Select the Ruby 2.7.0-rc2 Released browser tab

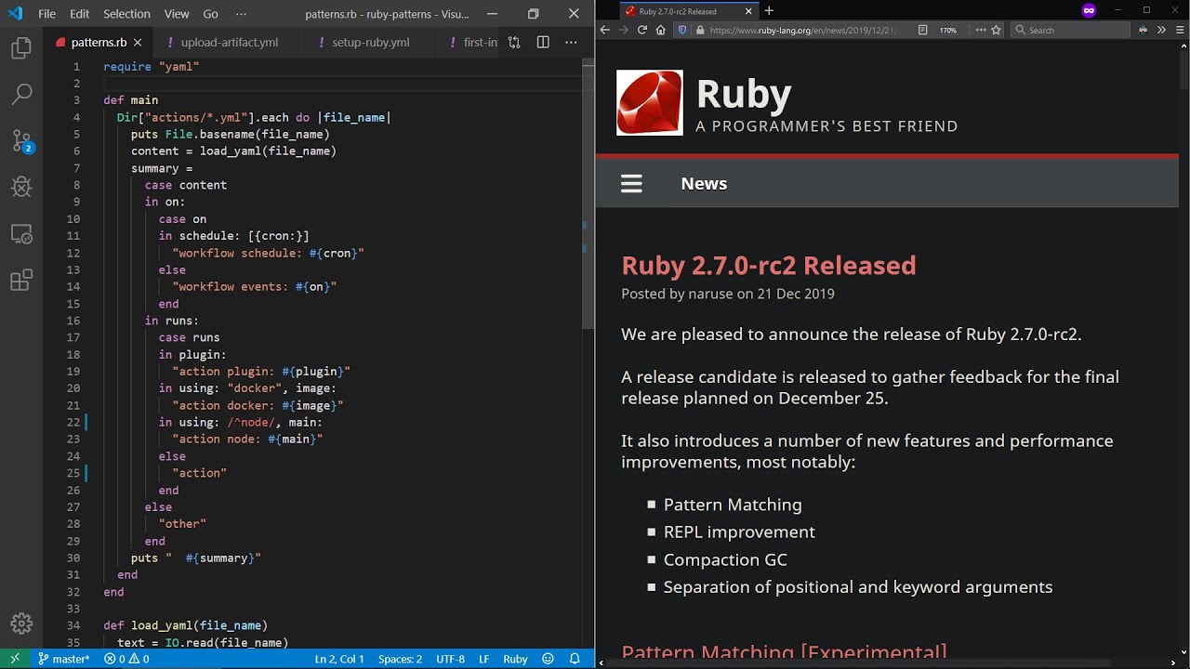(x=688, y=11)
